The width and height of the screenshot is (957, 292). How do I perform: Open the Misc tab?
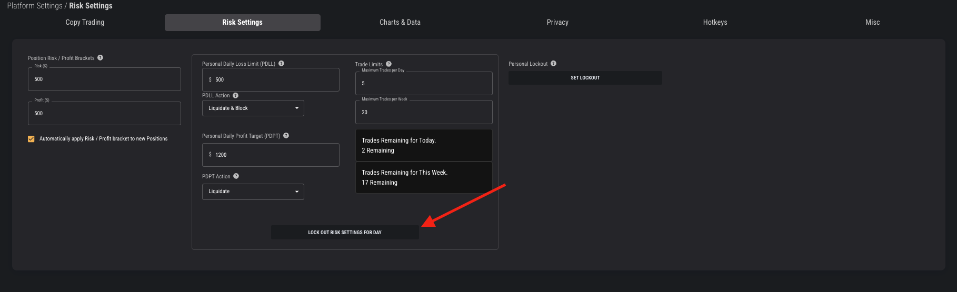[872, 23]
